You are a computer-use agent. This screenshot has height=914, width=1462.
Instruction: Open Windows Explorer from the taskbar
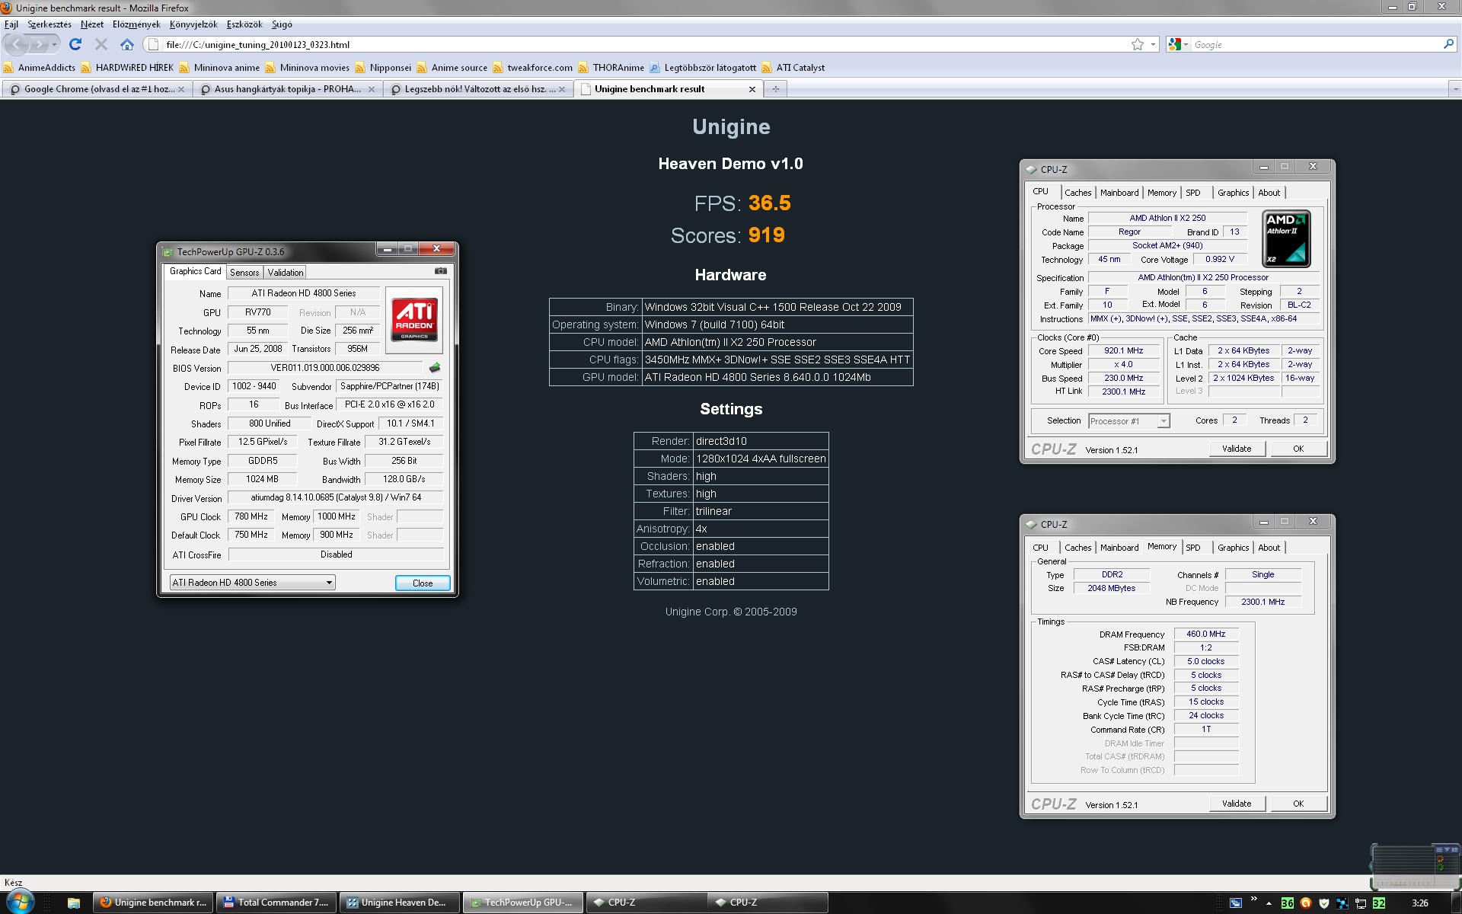pyautogui.click(x=73, y=903)
